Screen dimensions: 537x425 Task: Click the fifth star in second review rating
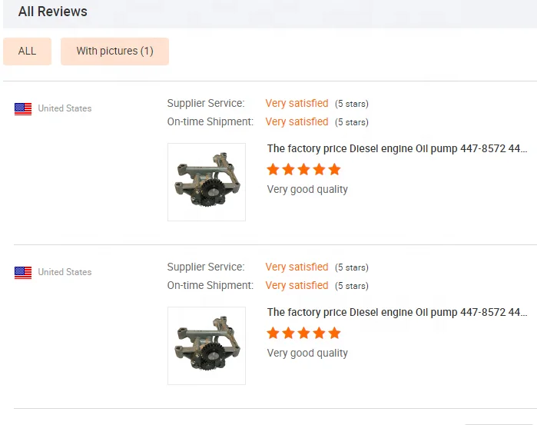[335, 333]
